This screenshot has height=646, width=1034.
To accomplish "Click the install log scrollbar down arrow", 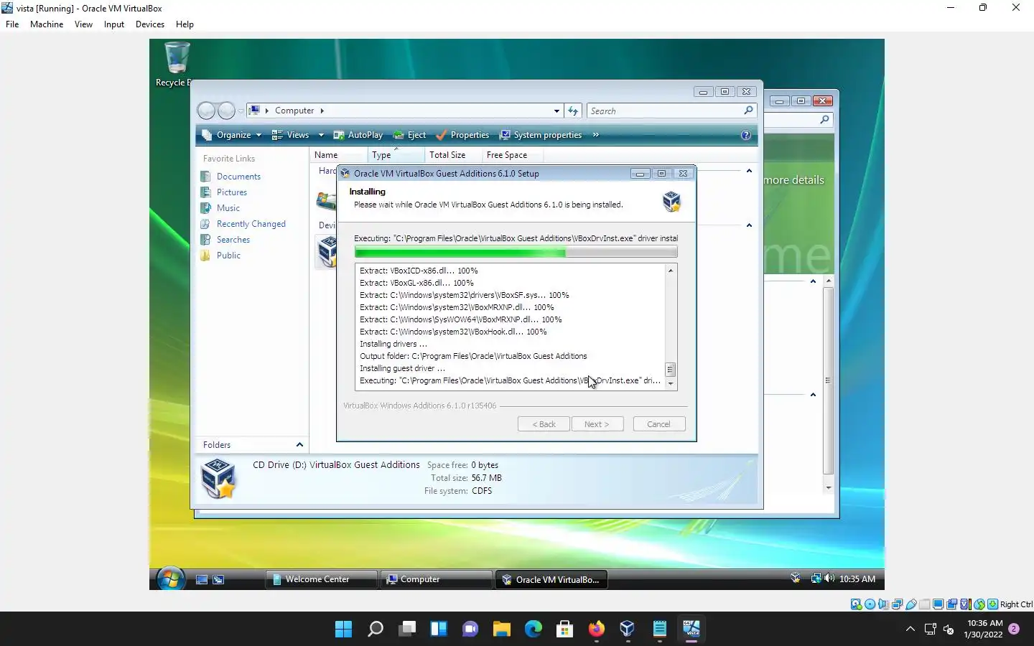I will pos(671,384).
